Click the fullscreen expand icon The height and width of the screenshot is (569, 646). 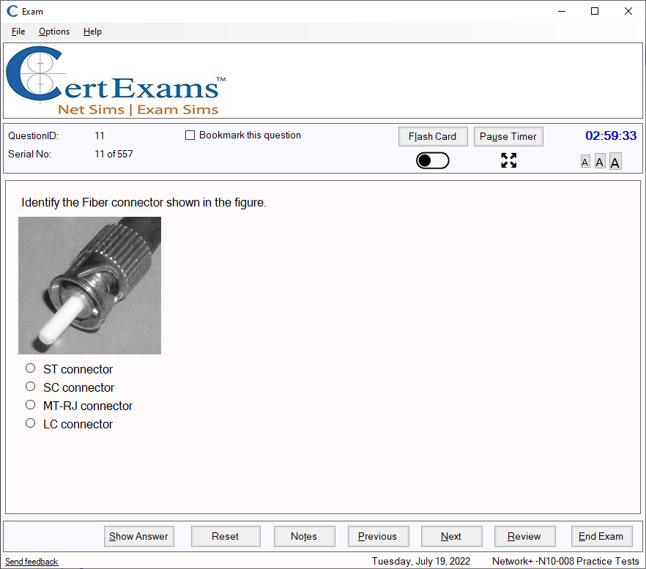click(x=508, y=160)
